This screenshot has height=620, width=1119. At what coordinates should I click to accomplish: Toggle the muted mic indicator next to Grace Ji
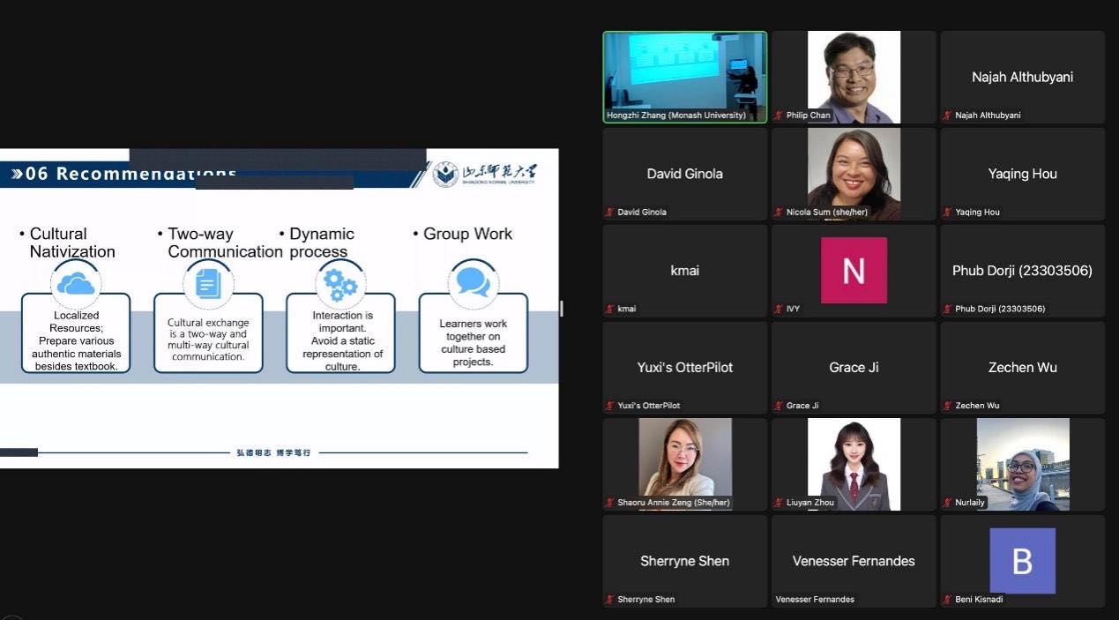pos(779,406)
